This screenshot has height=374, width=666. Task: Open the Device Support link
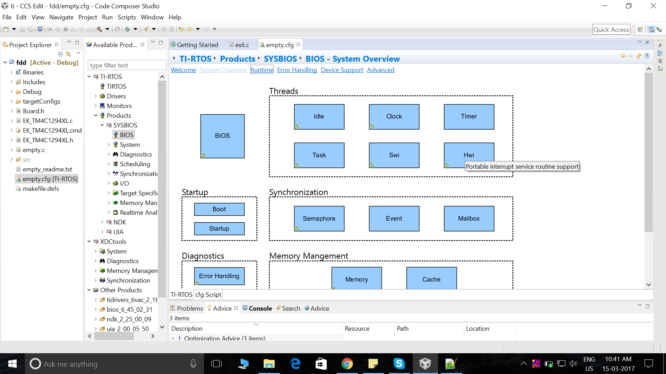click(x=342, y=70)
